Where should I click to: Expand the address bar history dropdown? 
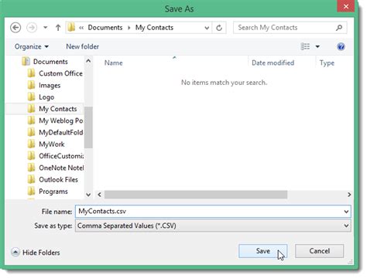pyautogui.click(x=207, y=28)
